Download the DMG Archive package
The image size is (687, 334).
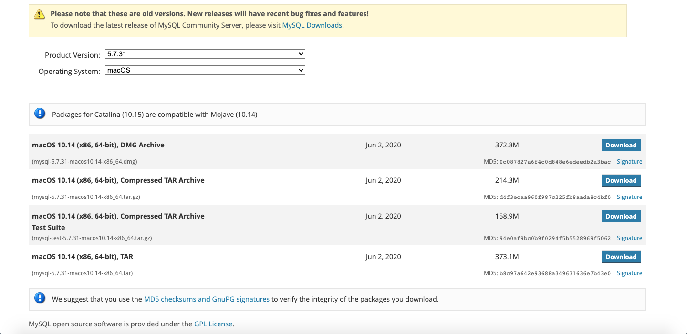tap(621, 145)
